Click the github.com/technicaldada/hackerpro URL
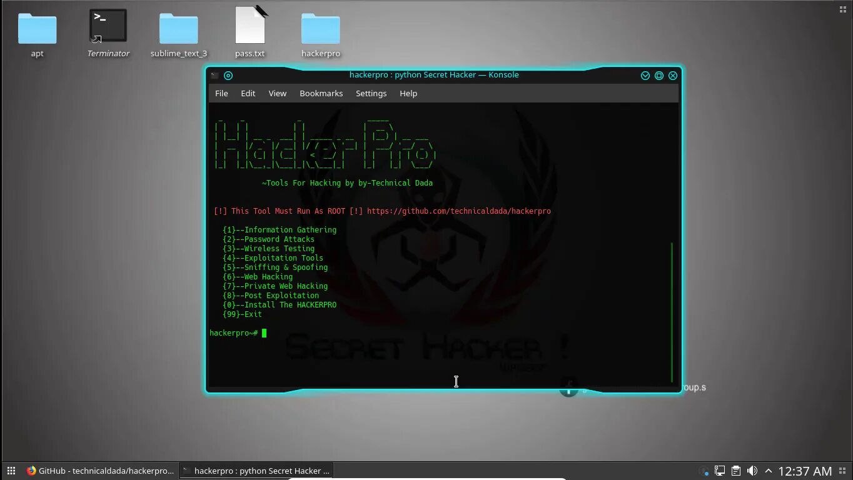The image size is (853, 480). [x=459, y=211]
